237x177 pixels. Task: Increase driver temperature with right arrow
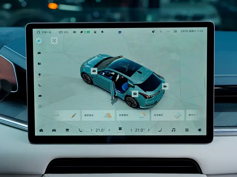tap(109, 130)
